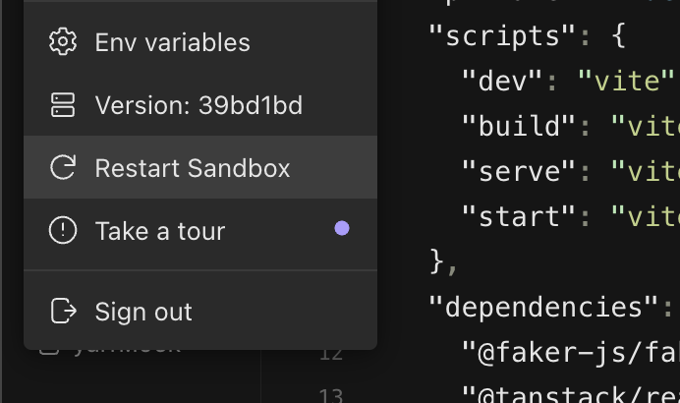Screen dimensions: 680x403
Task: Select the Version: 39bd1bd text
Action: (x=198, y=105)
